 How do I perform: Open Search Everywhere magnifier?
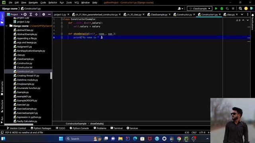(240, 9)
